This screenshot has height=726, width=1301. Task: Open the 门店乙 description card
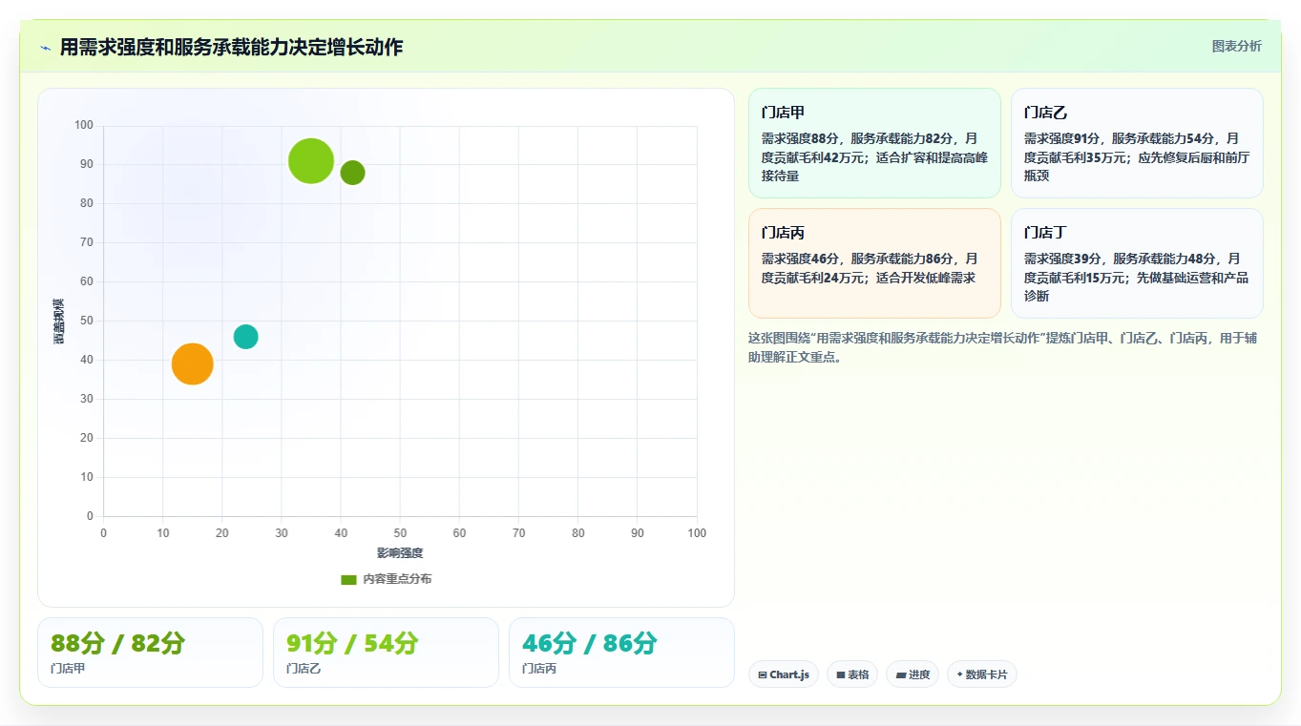1137,143
